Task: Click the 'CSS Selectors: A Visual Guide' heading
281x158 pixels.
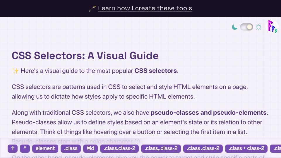Action: point(85,56)
